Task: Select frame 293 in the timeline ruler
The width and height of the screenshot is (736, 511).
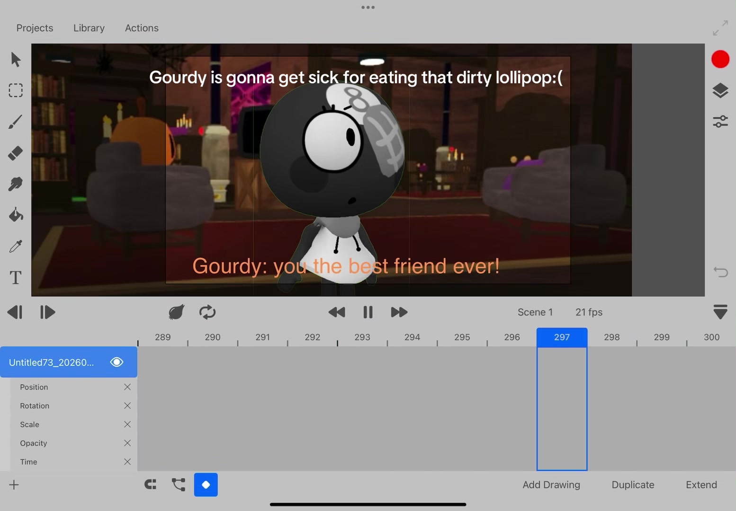Action: [362, 337]
